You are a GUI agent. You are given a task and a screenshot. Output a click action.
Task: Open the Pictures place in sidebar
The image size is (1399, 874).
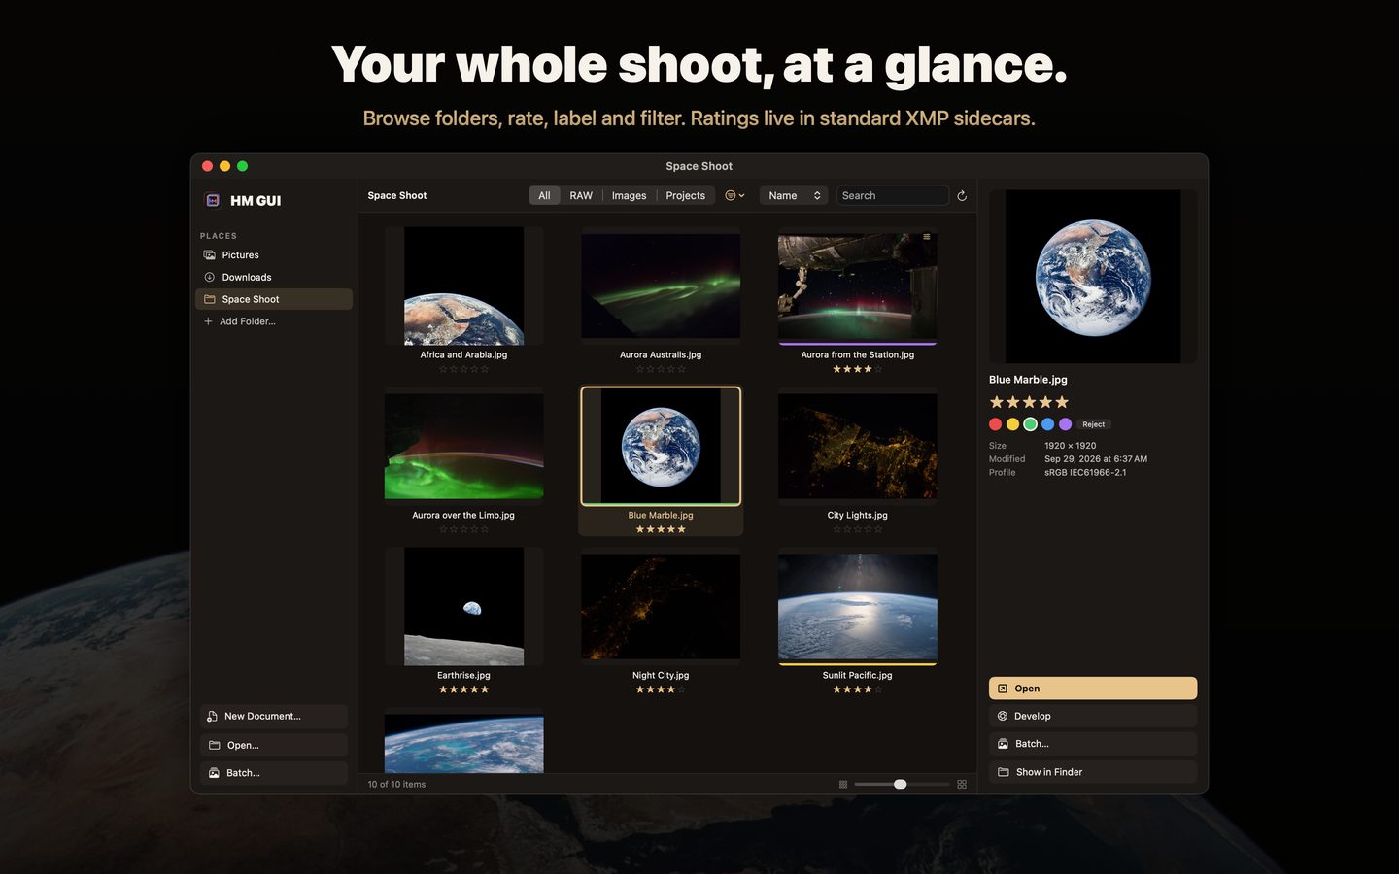pyautogui.click(x=273, y=254)
